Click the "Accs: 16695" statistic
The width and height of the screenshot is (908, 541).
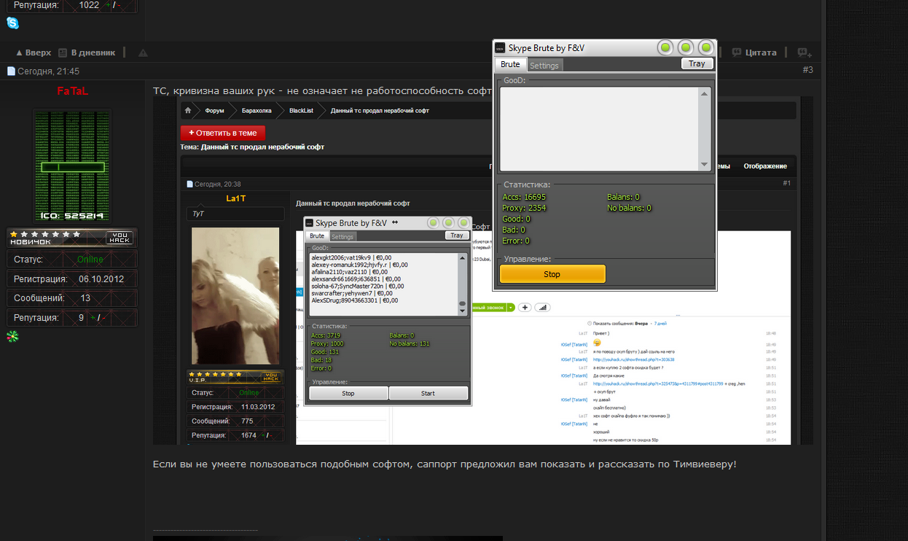click(524, 197)
